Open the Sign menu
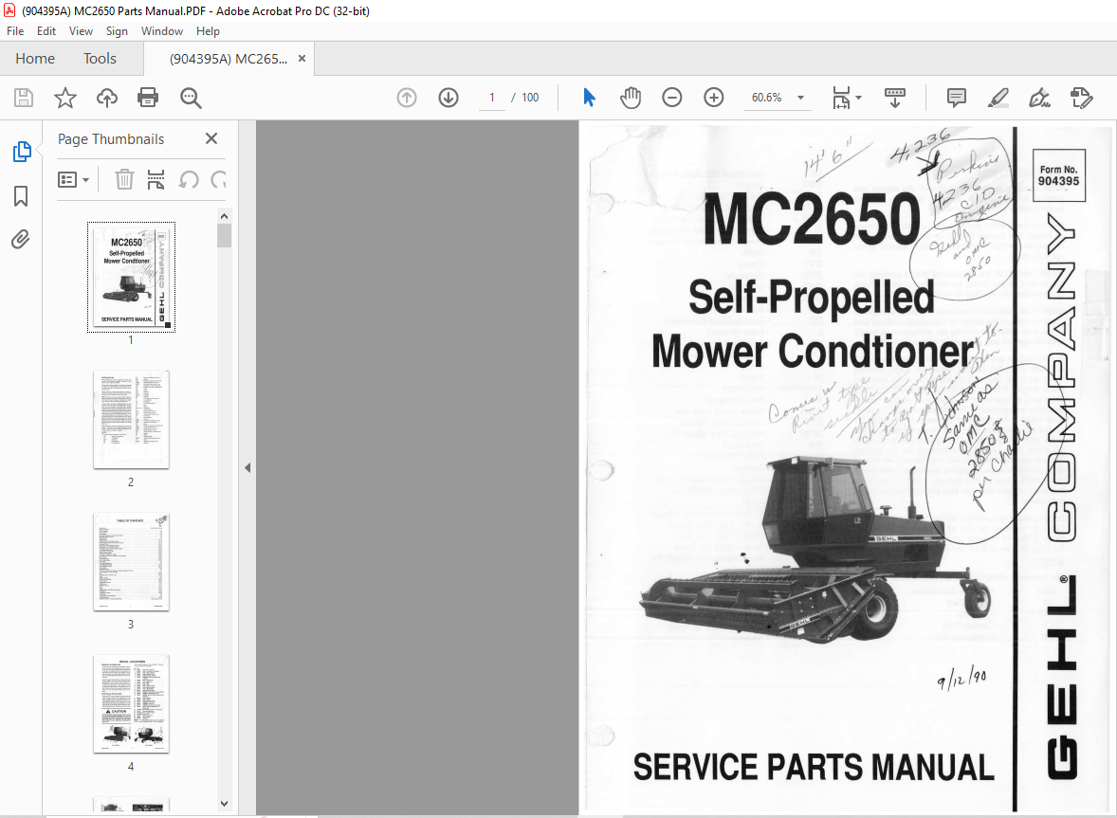Image resolution: width=1117 pixels, height=818 pixels. (117, 31)
